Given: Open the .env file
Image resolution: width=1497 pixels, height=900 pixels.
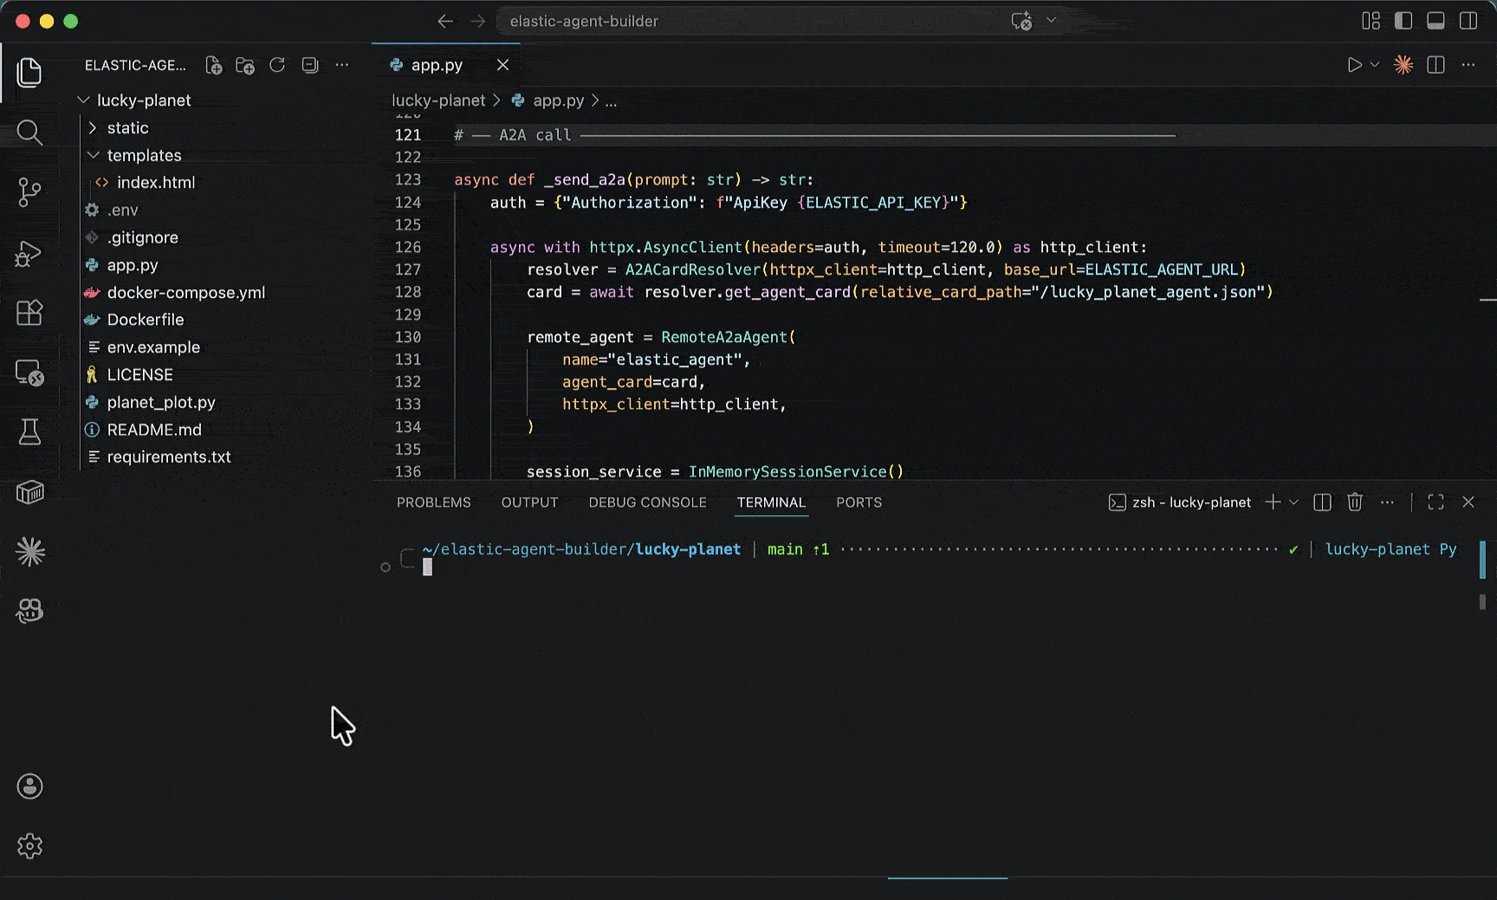Looking at the screenshot, I should (x=122, y=210).
